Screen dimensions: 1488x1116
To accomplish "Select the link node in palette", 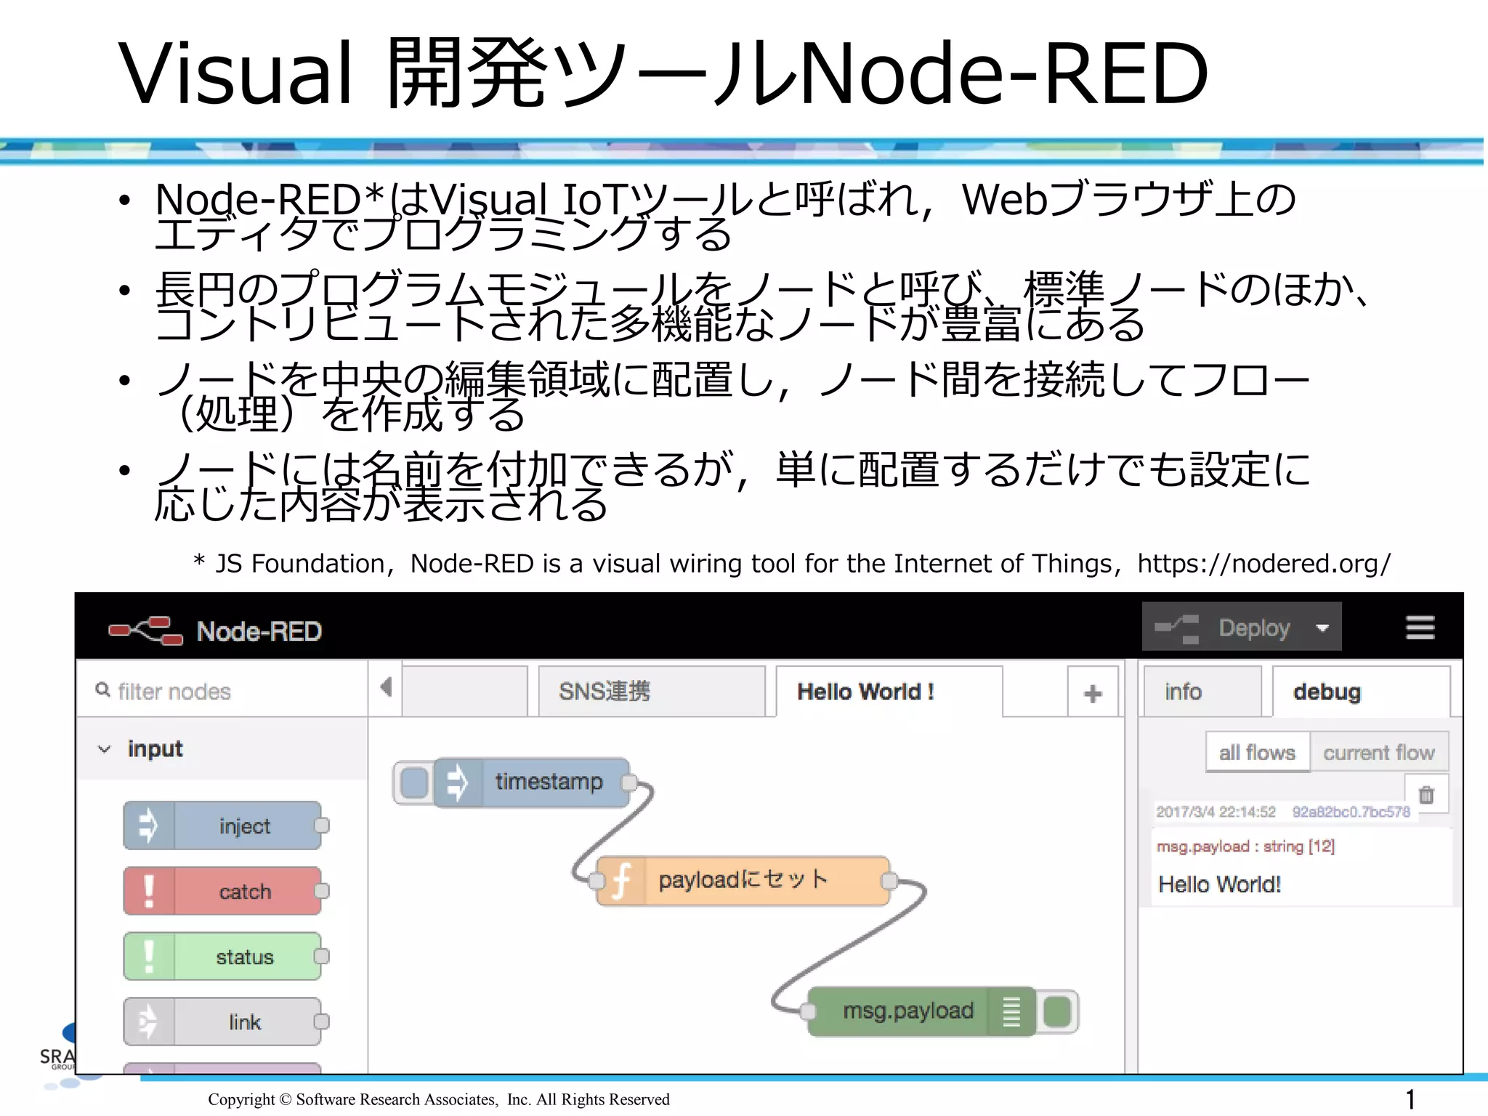I will (x=224, y=1022).
